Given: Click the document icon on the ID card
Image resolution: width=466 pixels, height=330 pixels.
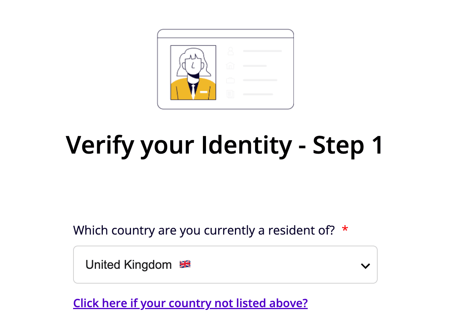Looking at the screenshot, I should coord(230,94).
